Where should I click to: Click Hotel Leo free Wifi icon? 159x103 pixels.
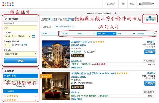[x=72, y=49]
